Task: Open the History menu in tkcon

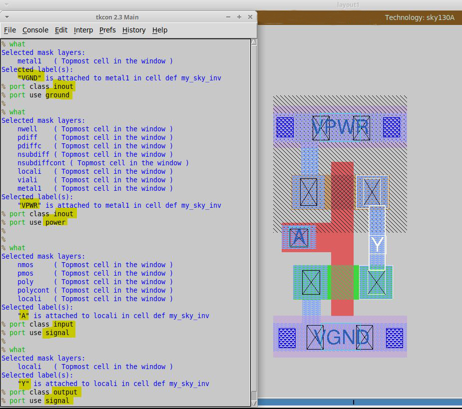Action: (x=134, y=30)
